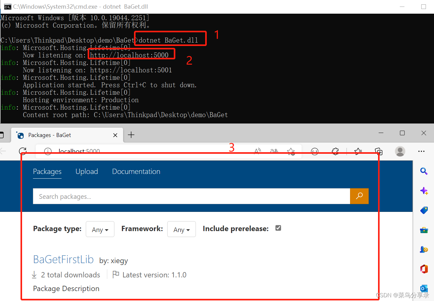Open the sidebar games icon
This screenshot has width=434, height=301.
pos(424,249)
